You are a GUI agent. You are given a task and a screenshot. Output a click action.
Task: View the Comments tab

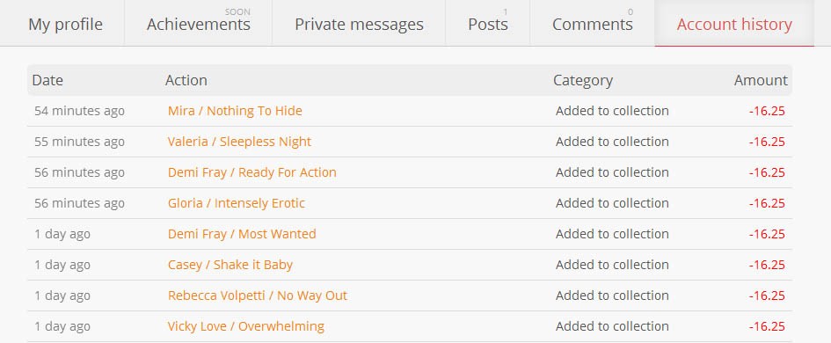pyautogui.click(x=592, y=25)
